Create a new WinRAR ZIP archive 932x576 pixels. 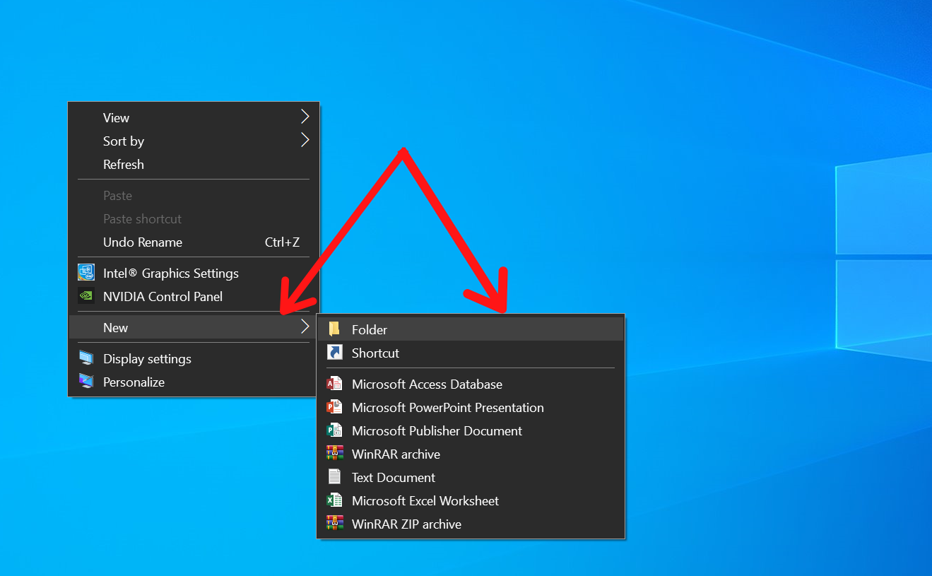406,524
